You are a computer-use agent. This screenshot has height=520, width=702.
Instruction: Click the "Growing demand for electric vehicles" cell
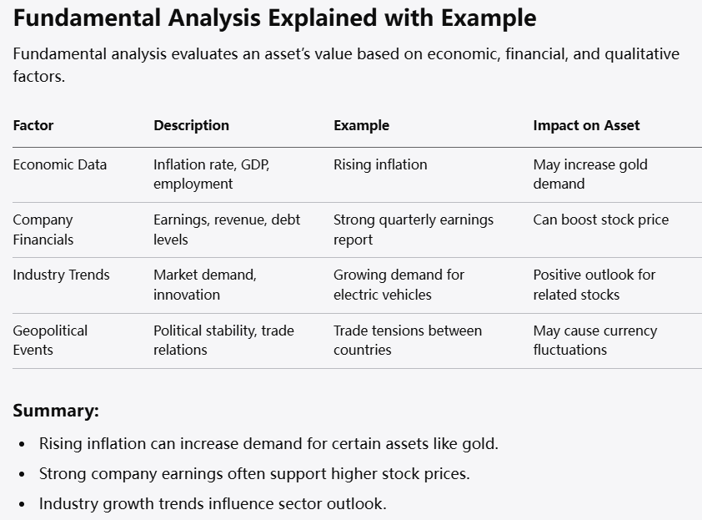coord(399,285)
